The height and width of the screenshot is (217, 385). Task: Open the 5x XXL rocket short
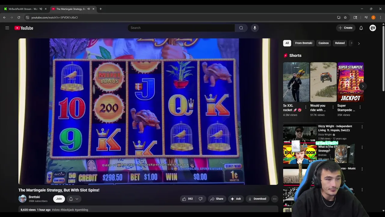point(296,82)
